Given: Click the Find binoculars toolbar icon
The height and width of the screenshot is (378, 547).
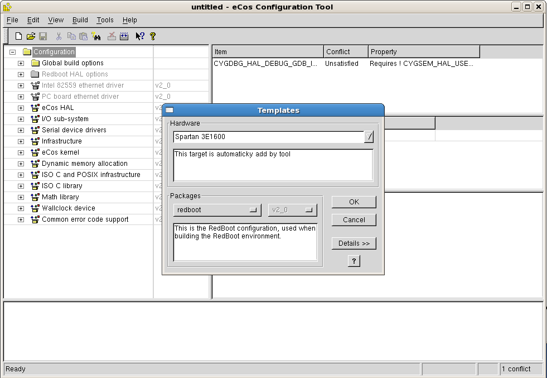Looking at the screenshot, I should coord(96,36).
